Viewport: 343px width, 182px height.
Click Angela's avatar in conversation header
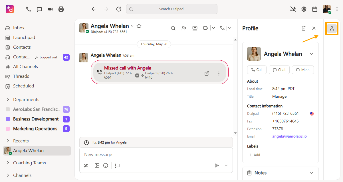[84, 28]
